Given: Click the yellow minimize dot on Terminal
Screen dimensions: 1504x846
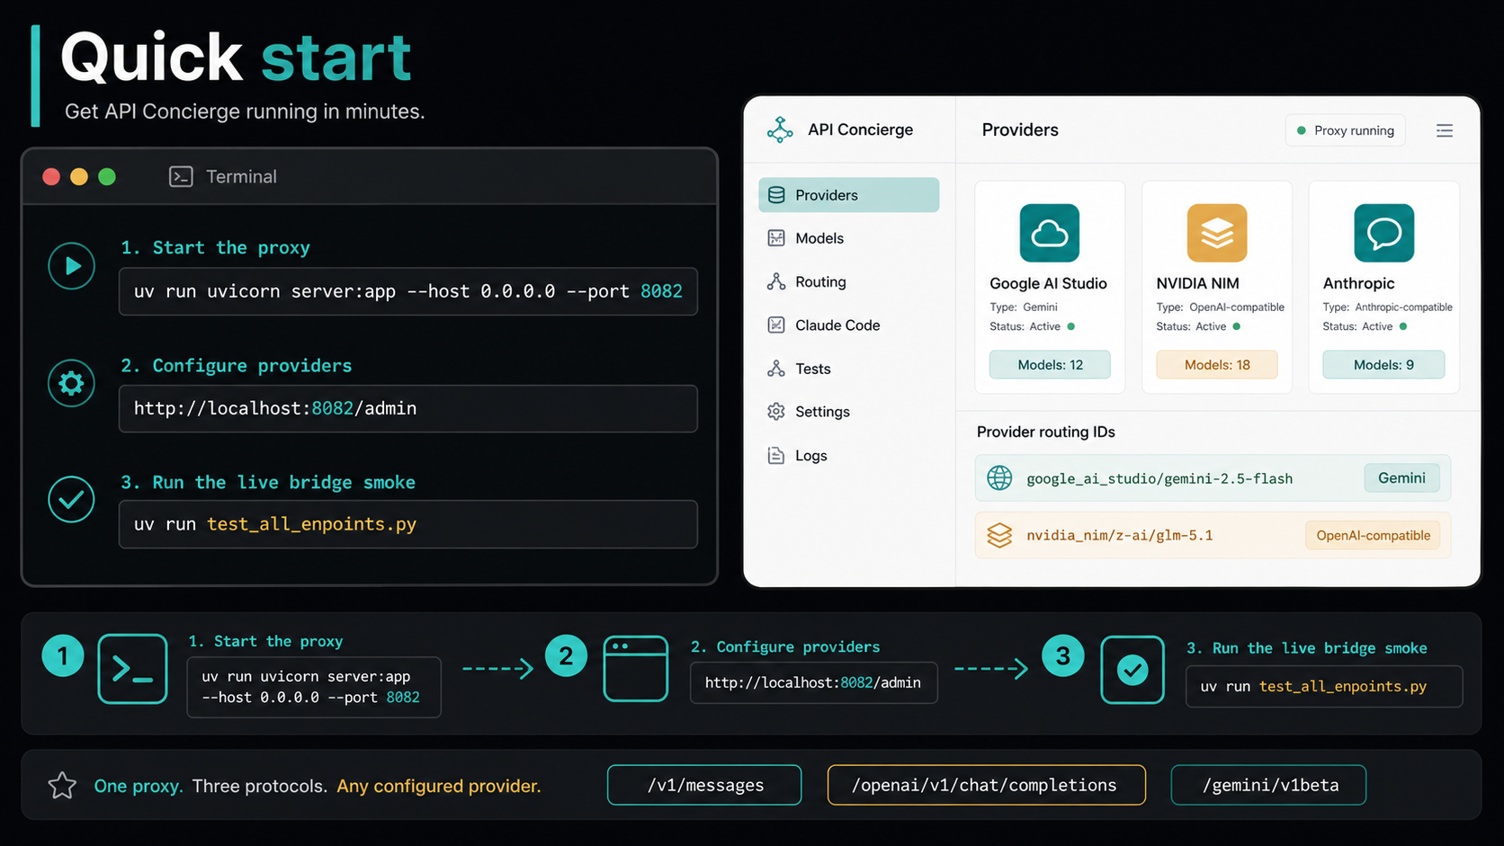Looking at the screenshot, I should (x=79, y=176).
